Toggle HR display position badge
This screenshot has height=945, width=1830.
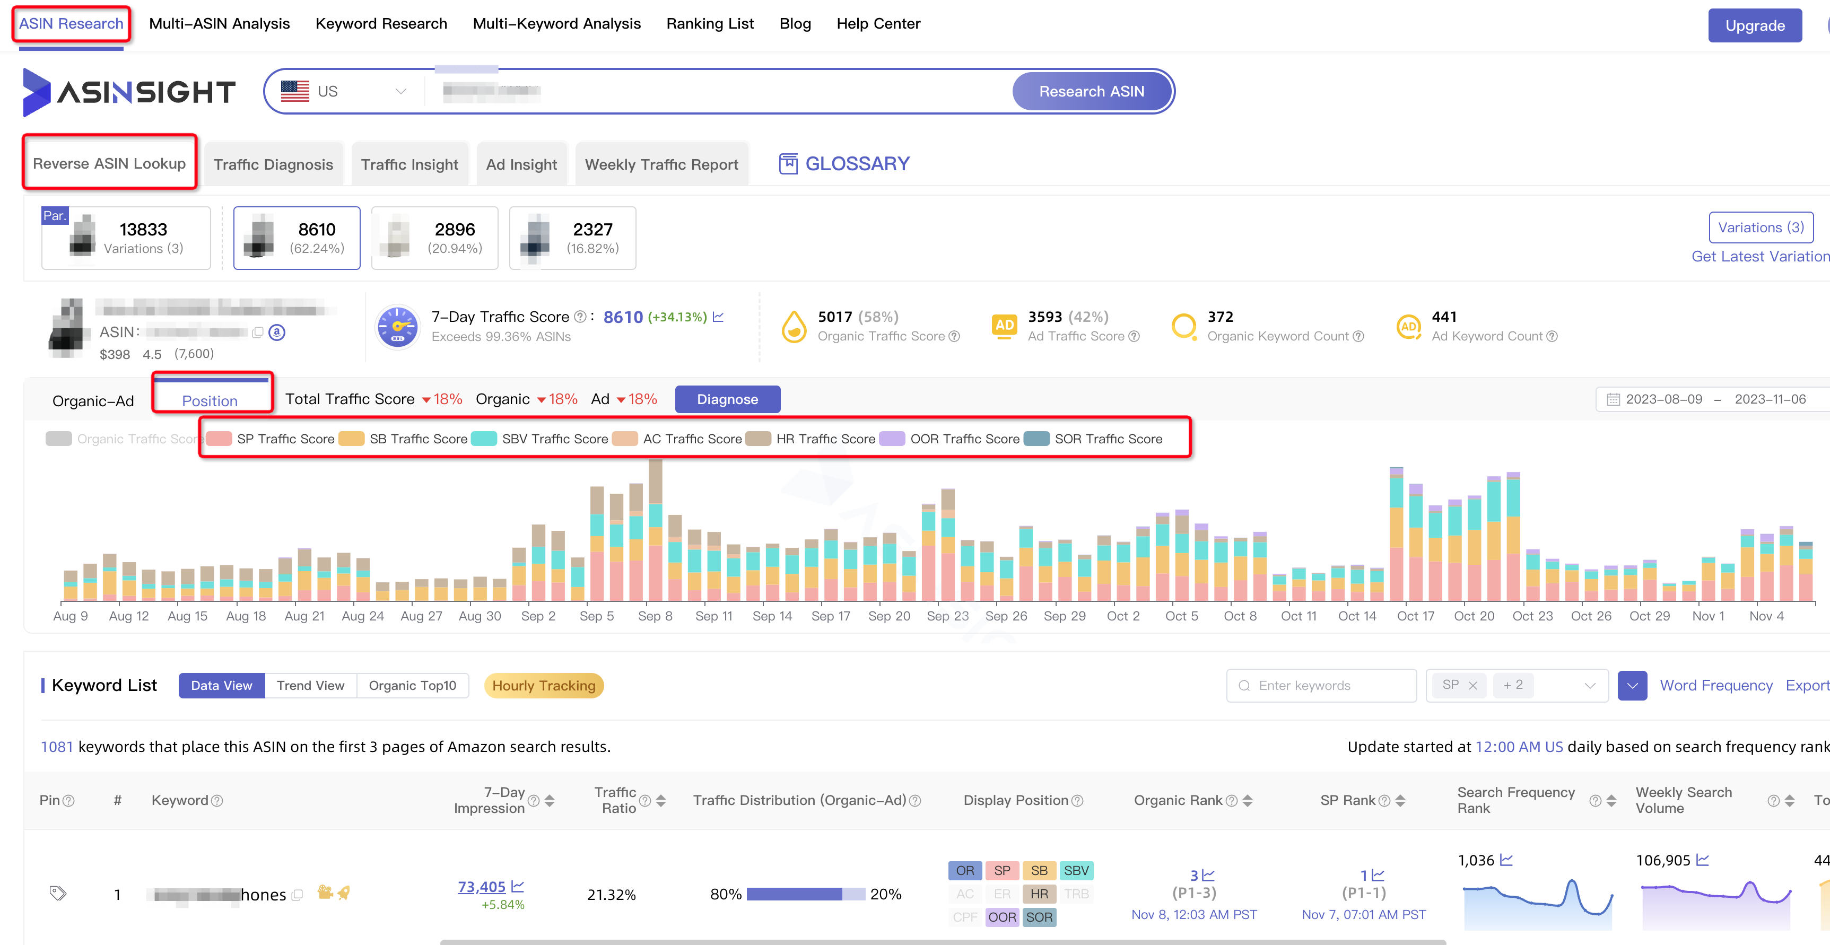click(1039, 894)
